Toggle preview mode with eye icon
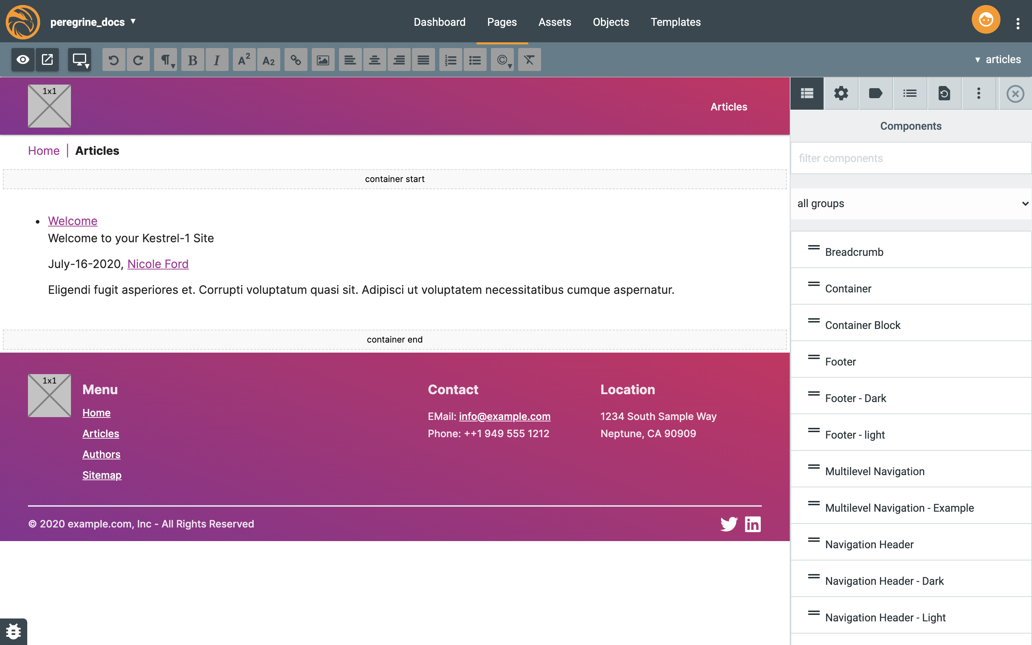The width and height of the screenshot is (1032, 645). 23,60
